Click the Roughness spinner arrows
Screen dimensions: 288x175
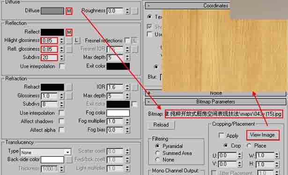pyautogui.click(x=127, y=11)
